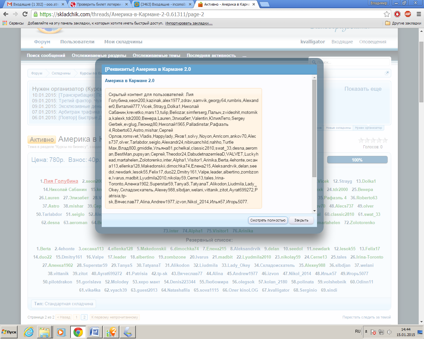Open Microsoft Word from the taskbar
Image resolution: width=424 pixels, height=339 pixels.
pyautogui.click(x=94, y=332)
